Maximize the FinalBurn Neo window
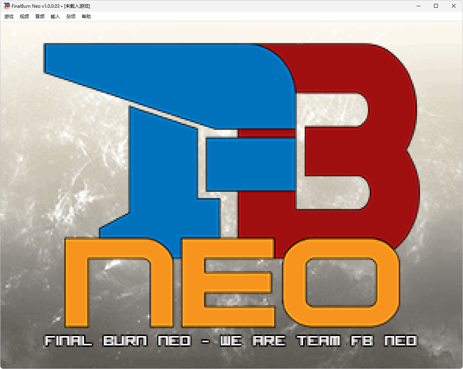This screenshot has height=369, width=463. pos(436,6)
